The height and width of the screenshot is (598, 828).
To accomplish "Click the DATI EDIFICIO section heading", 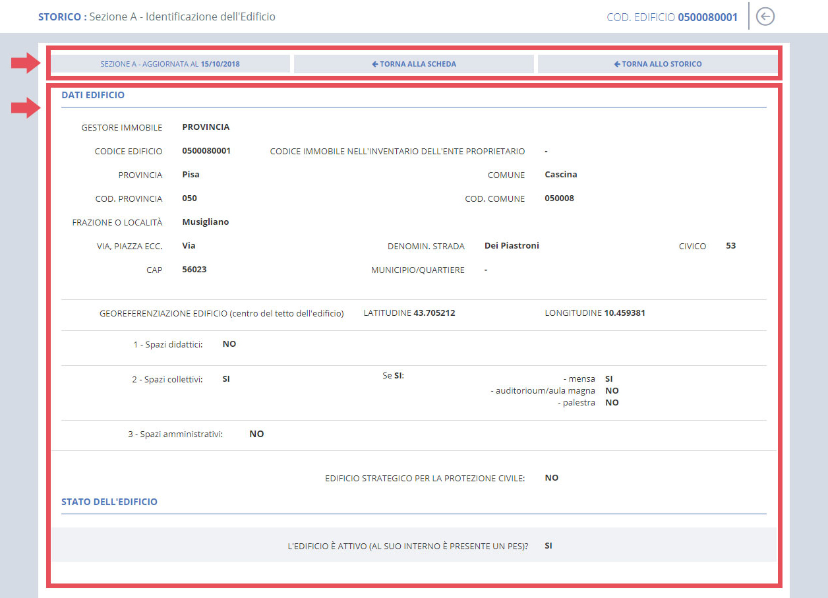I will point(93,95).
